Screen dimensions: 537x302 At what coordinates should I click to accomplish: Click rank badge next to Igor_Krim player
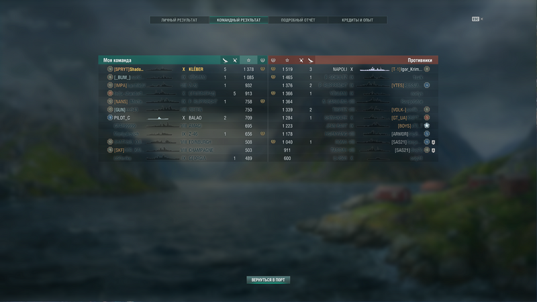coord(427,69)
